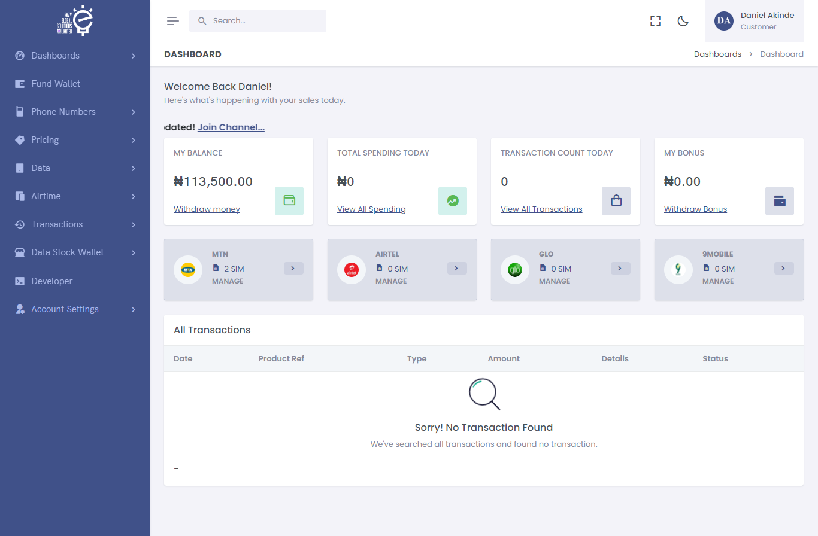Click the Airtel network logo
818x536 pixels.
(352, 270)
